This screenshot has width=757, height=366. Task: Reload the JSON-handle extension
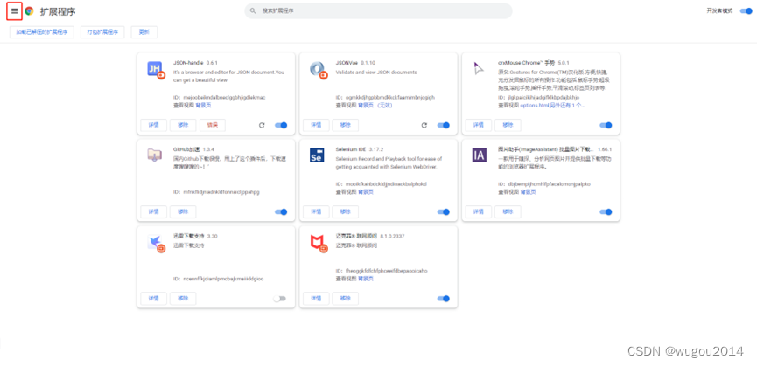(262, 125)
